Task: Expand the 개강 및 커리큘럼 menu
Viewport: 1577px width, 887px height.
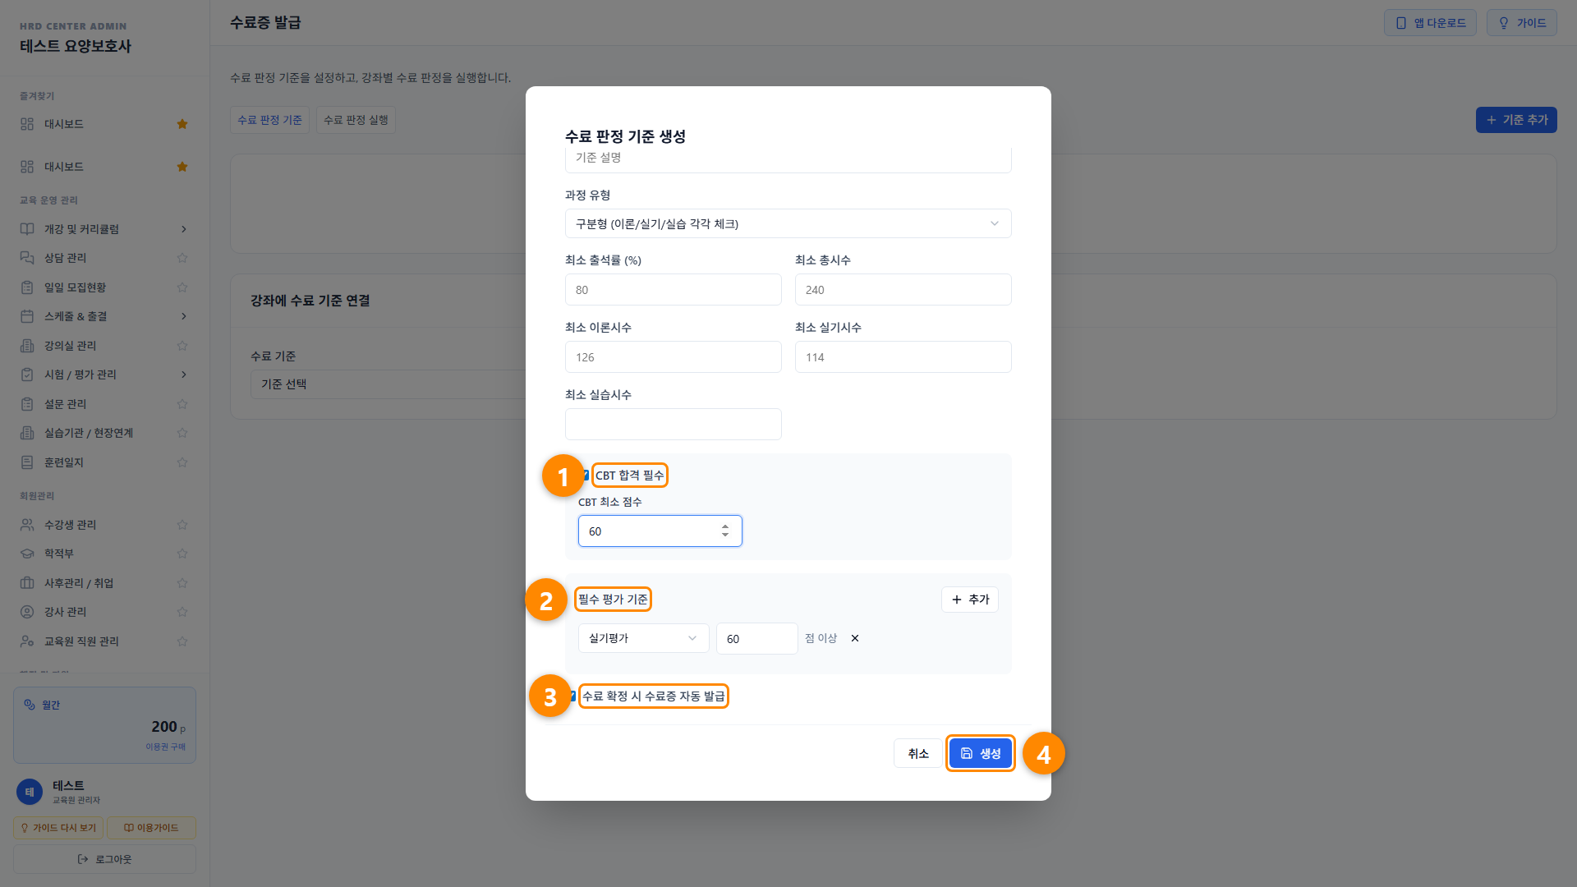Action: tap(183, 229)
